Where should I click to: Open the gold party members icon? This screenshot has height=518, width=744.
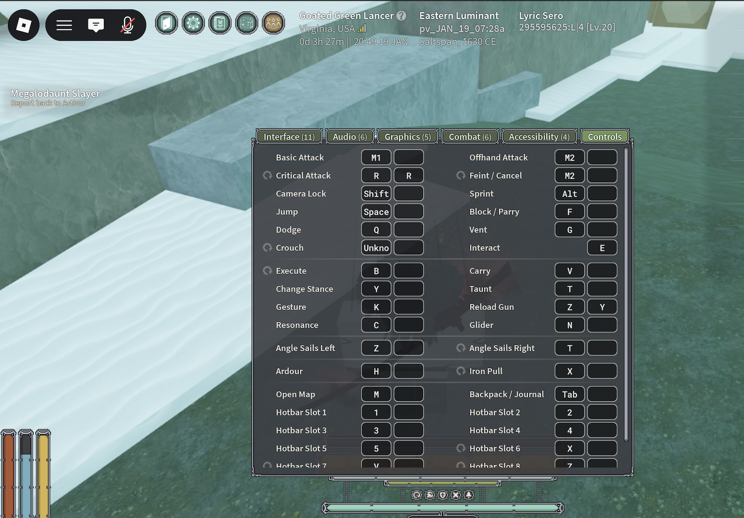pyautogui.click(x=273, y=23)
